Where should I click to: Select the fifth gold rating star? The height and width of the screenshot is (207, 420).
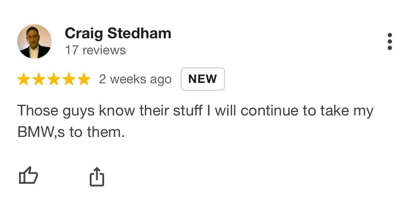pyautogui.click(x=84, y=79)
